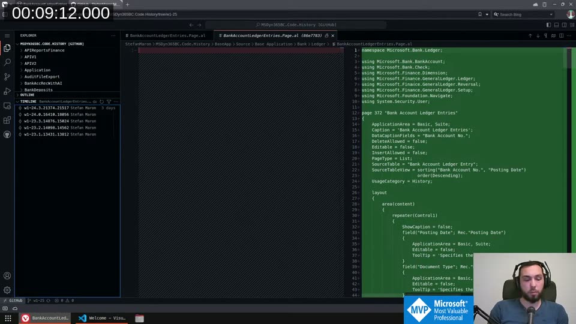Open the bookmark dropdown arrow
The image size is (576, 324).
pyautogui.click(x=487, y=14)
